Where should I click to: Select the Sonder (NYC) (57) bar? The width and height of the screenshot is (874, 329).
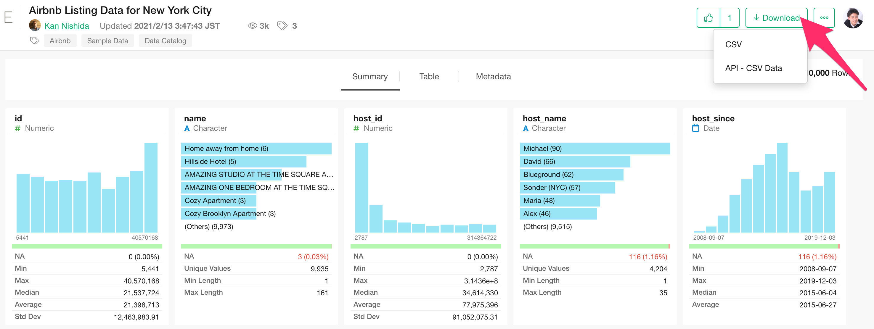coord(567,188)
